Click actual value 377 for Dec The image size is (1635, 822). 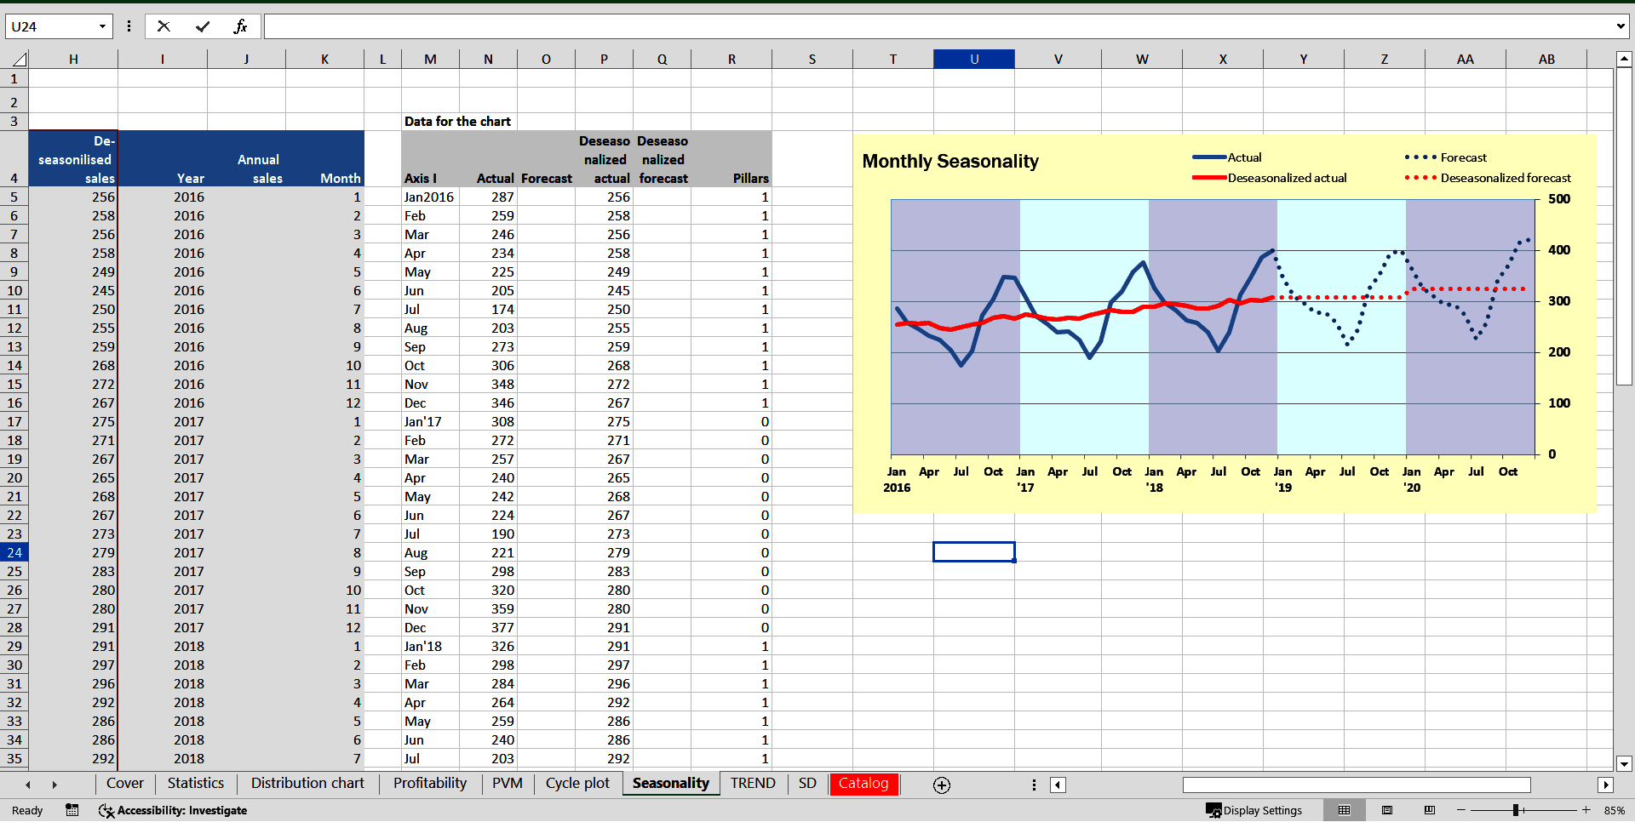pyautogui.click(x=488, y=627)
